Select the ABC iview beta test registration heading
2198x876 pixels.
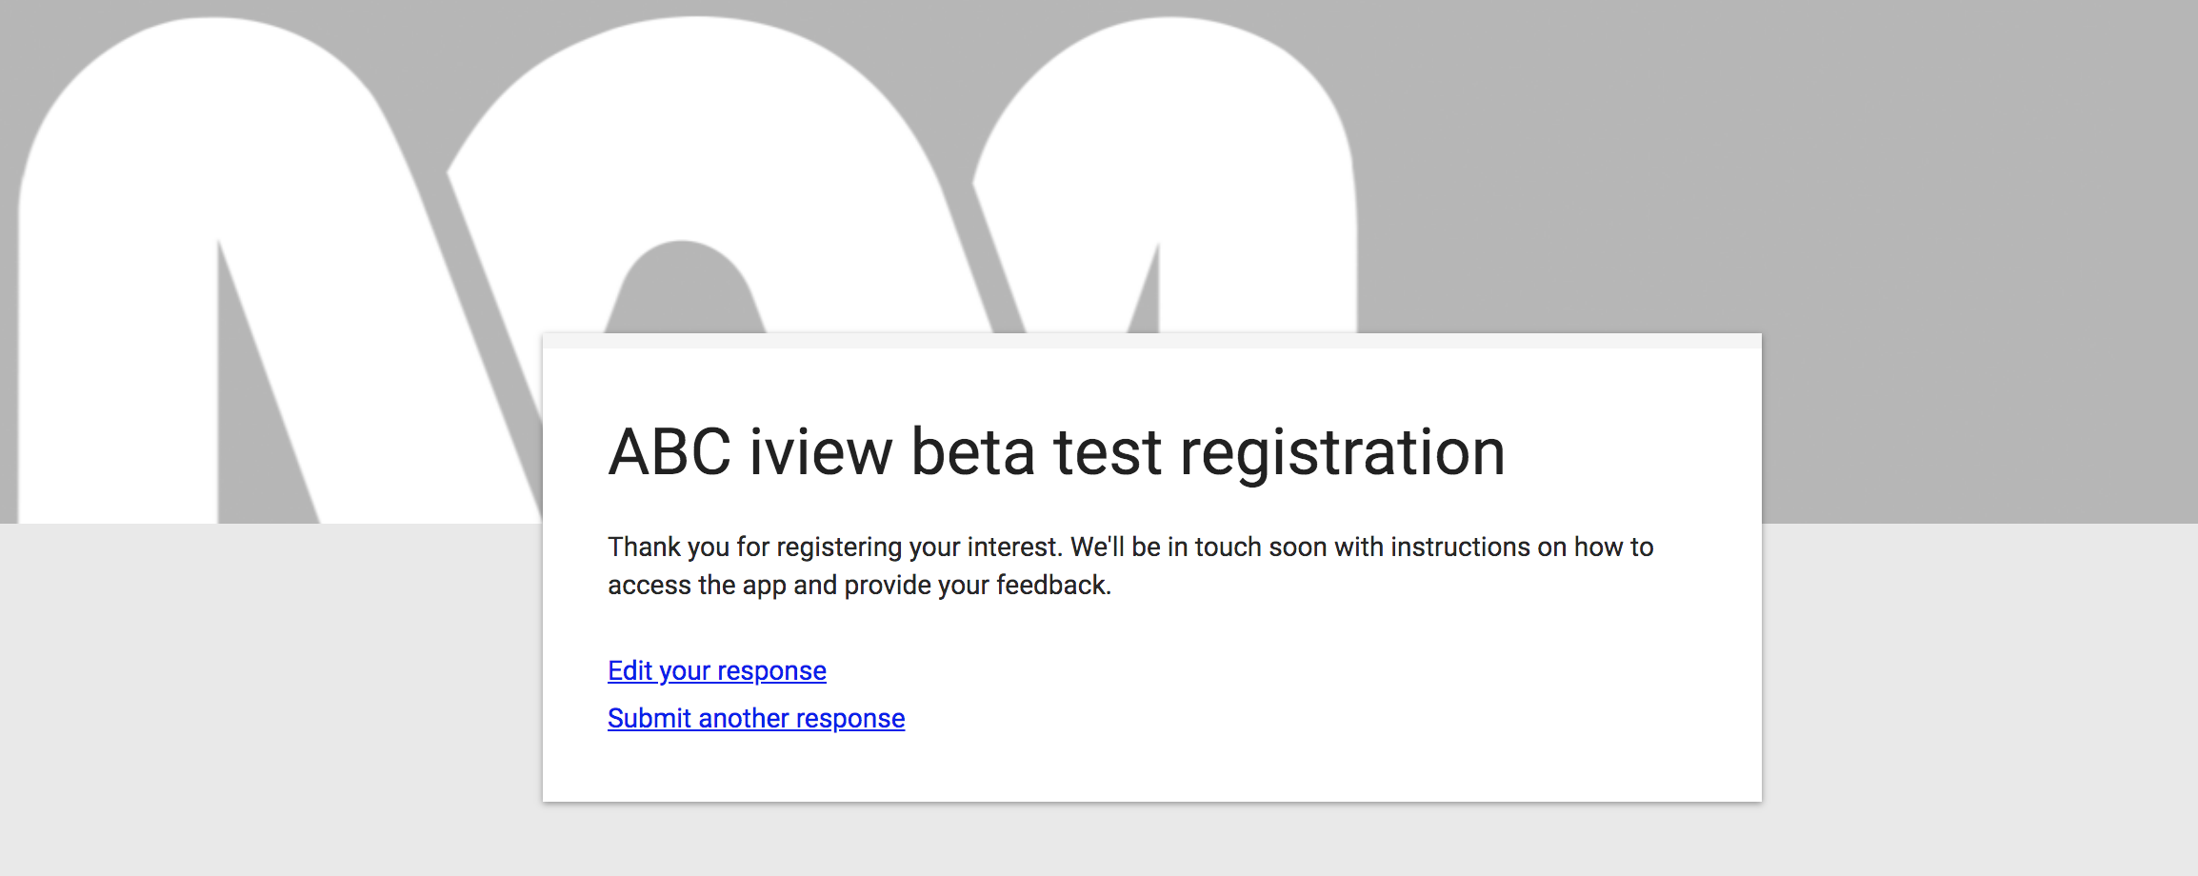[x=1057, y=453]
